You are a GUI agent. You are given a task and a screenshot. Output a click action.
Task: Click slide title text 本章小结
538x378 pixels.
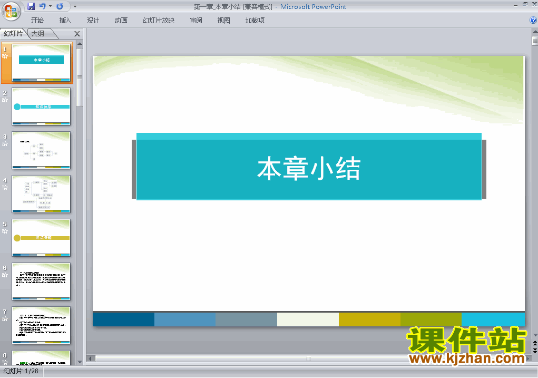[x=309, y=168]
